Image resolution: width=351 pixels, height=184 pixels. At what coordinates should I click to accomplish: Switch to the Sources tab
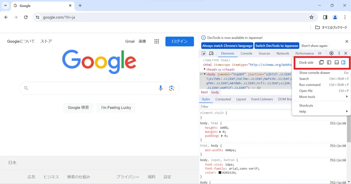coord(264,53)
